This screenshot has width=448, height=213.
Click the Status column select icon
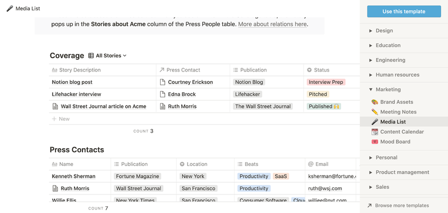pyautogui.click(x=309, y=70)
